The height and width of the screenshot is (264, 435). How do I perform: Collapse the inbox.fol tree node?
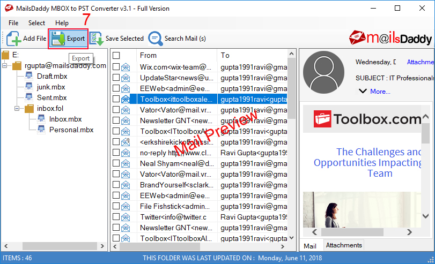(17, 108)
